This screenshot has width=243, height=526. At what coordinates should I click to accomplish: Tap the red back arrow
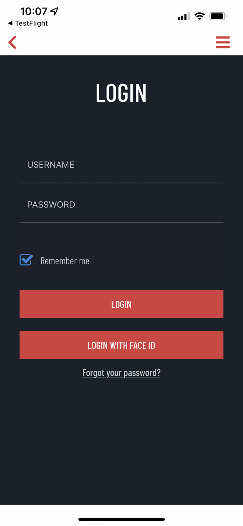tap(12, 42)
